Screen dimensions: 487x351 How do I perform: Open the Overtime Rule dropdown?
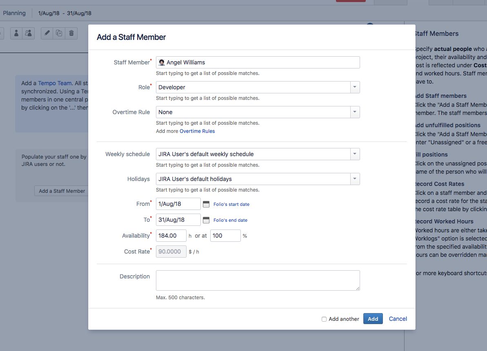[x=355, y=112]
